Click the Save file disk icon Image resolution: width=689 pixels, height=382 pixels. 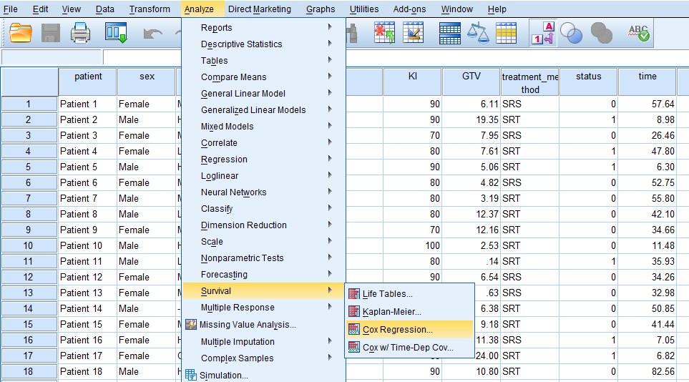coord(51,34)
